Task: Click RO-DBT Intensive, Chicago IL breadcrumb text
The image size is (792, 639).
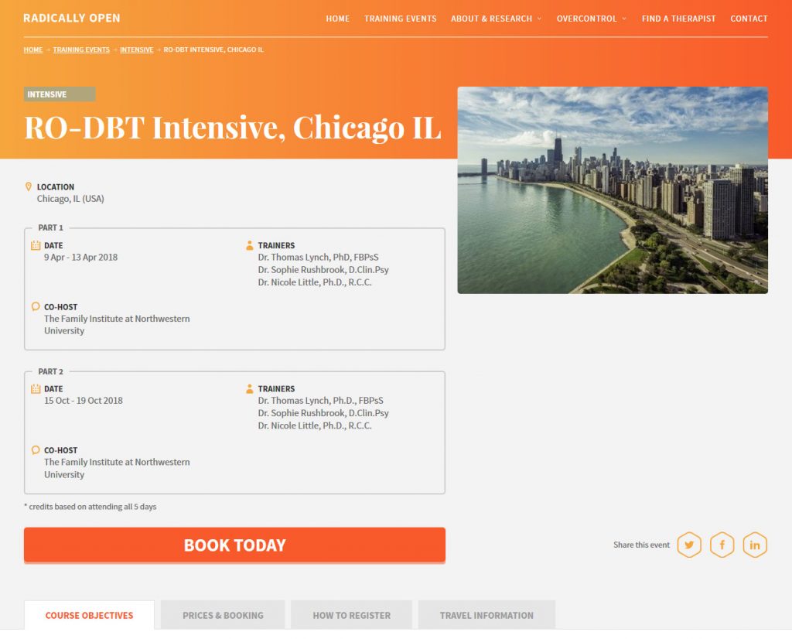Action: click(213, 50)
